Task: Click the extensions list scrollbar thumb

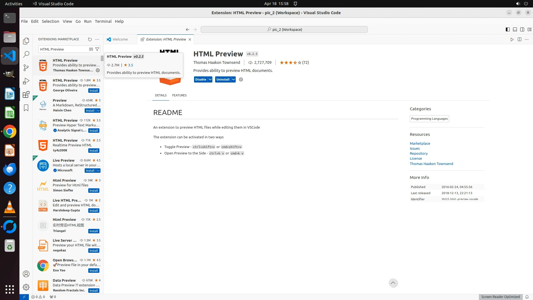Action: (x=102, y=58)
